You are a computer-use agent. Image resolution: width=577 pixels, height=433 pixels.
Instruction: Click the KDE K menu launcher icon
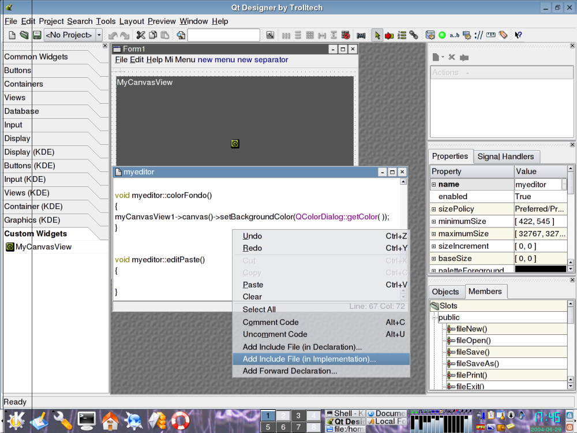(16, 420)
